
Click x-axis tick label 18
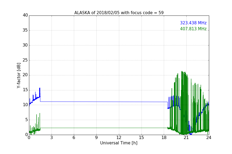164,138
